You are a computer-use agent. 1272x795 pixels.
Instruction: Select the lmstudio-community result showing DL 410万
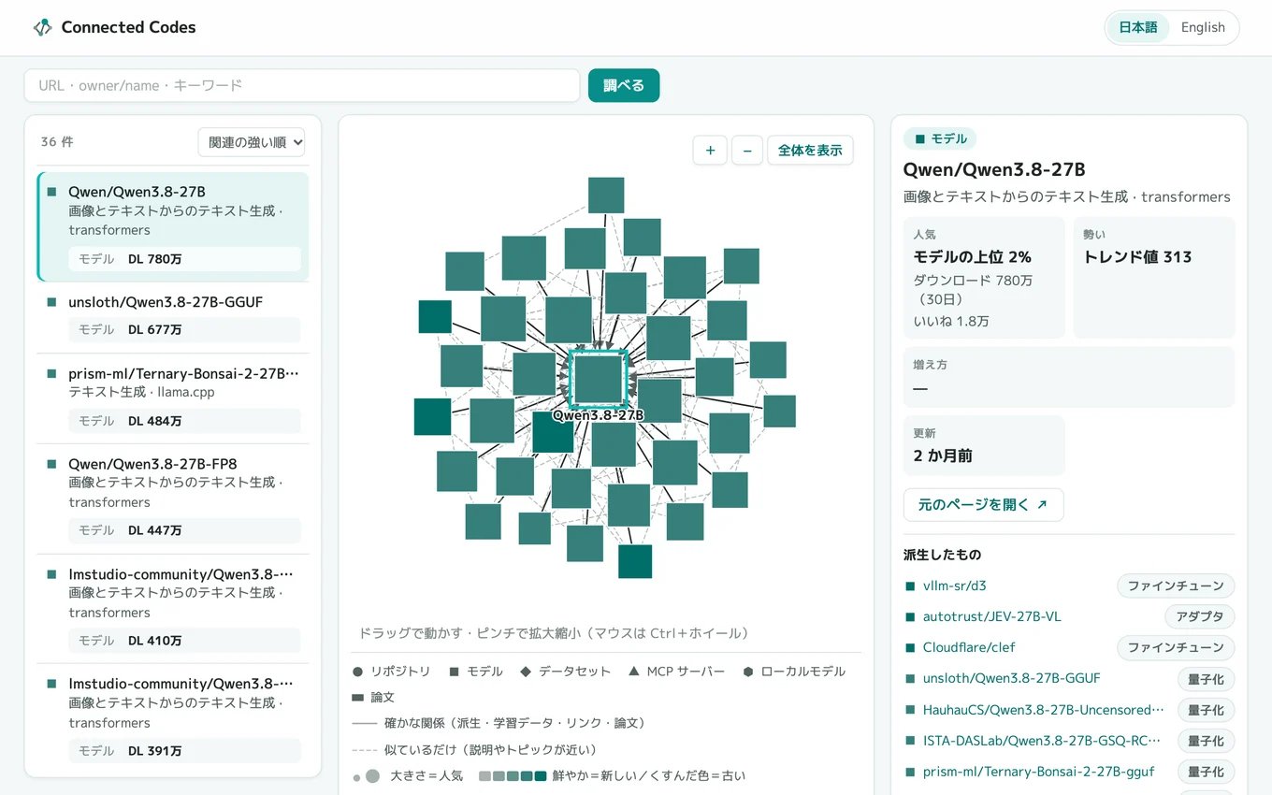(173, 609)
